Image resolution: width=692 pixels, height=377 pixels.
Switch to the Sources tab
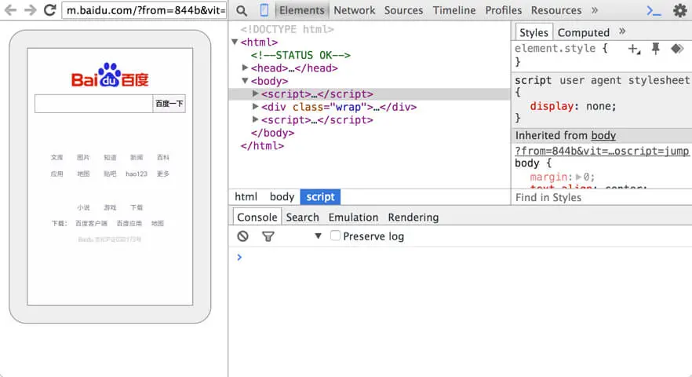(x=403, y=10)
